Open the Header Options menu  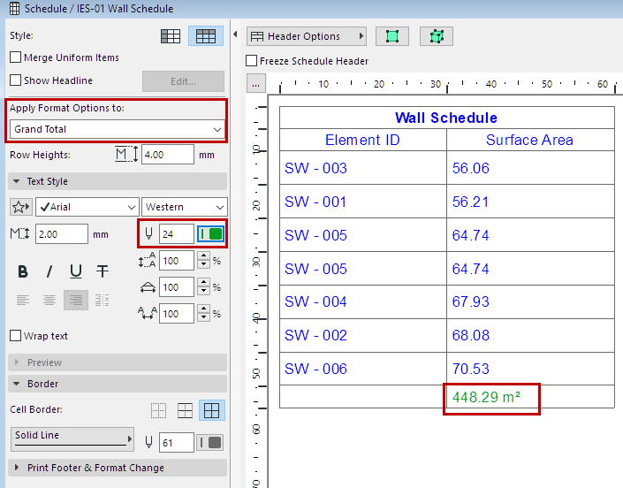coord(307,36)
